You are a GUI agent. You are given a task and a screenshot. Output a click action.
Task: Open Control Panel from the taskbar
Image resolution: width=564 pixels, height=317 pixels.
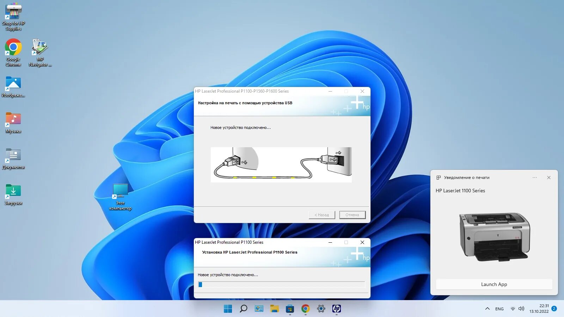(259, 309)
